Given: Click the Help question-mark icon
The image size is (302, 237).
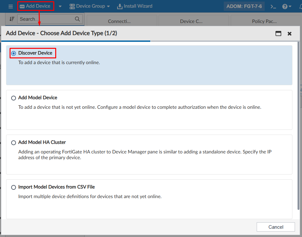Looking at the screenshot, I should (x=285, y=6).
